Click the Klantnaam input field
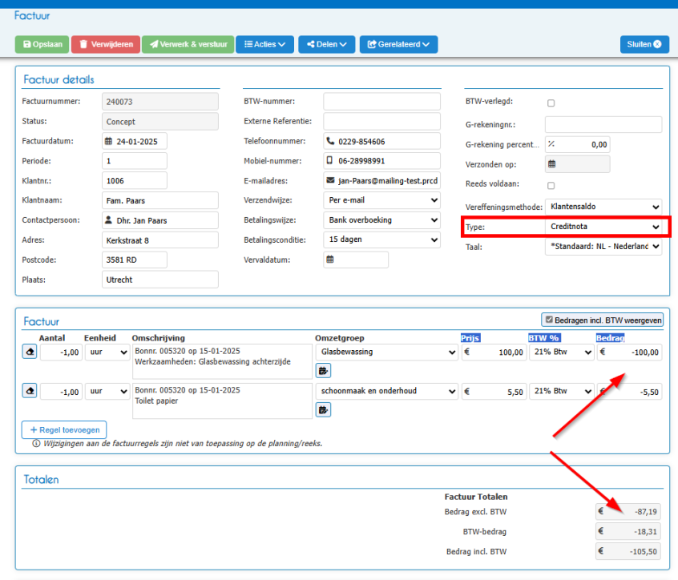Image resolution: width=678 pixels, height=580 pixels. click(160, 200)
